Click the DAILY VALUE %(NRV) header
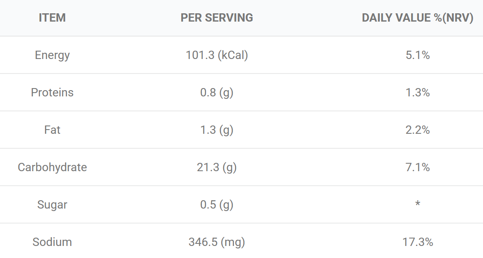Image resolution: width=483 pixels, height=258 pixels. (417, 18)
